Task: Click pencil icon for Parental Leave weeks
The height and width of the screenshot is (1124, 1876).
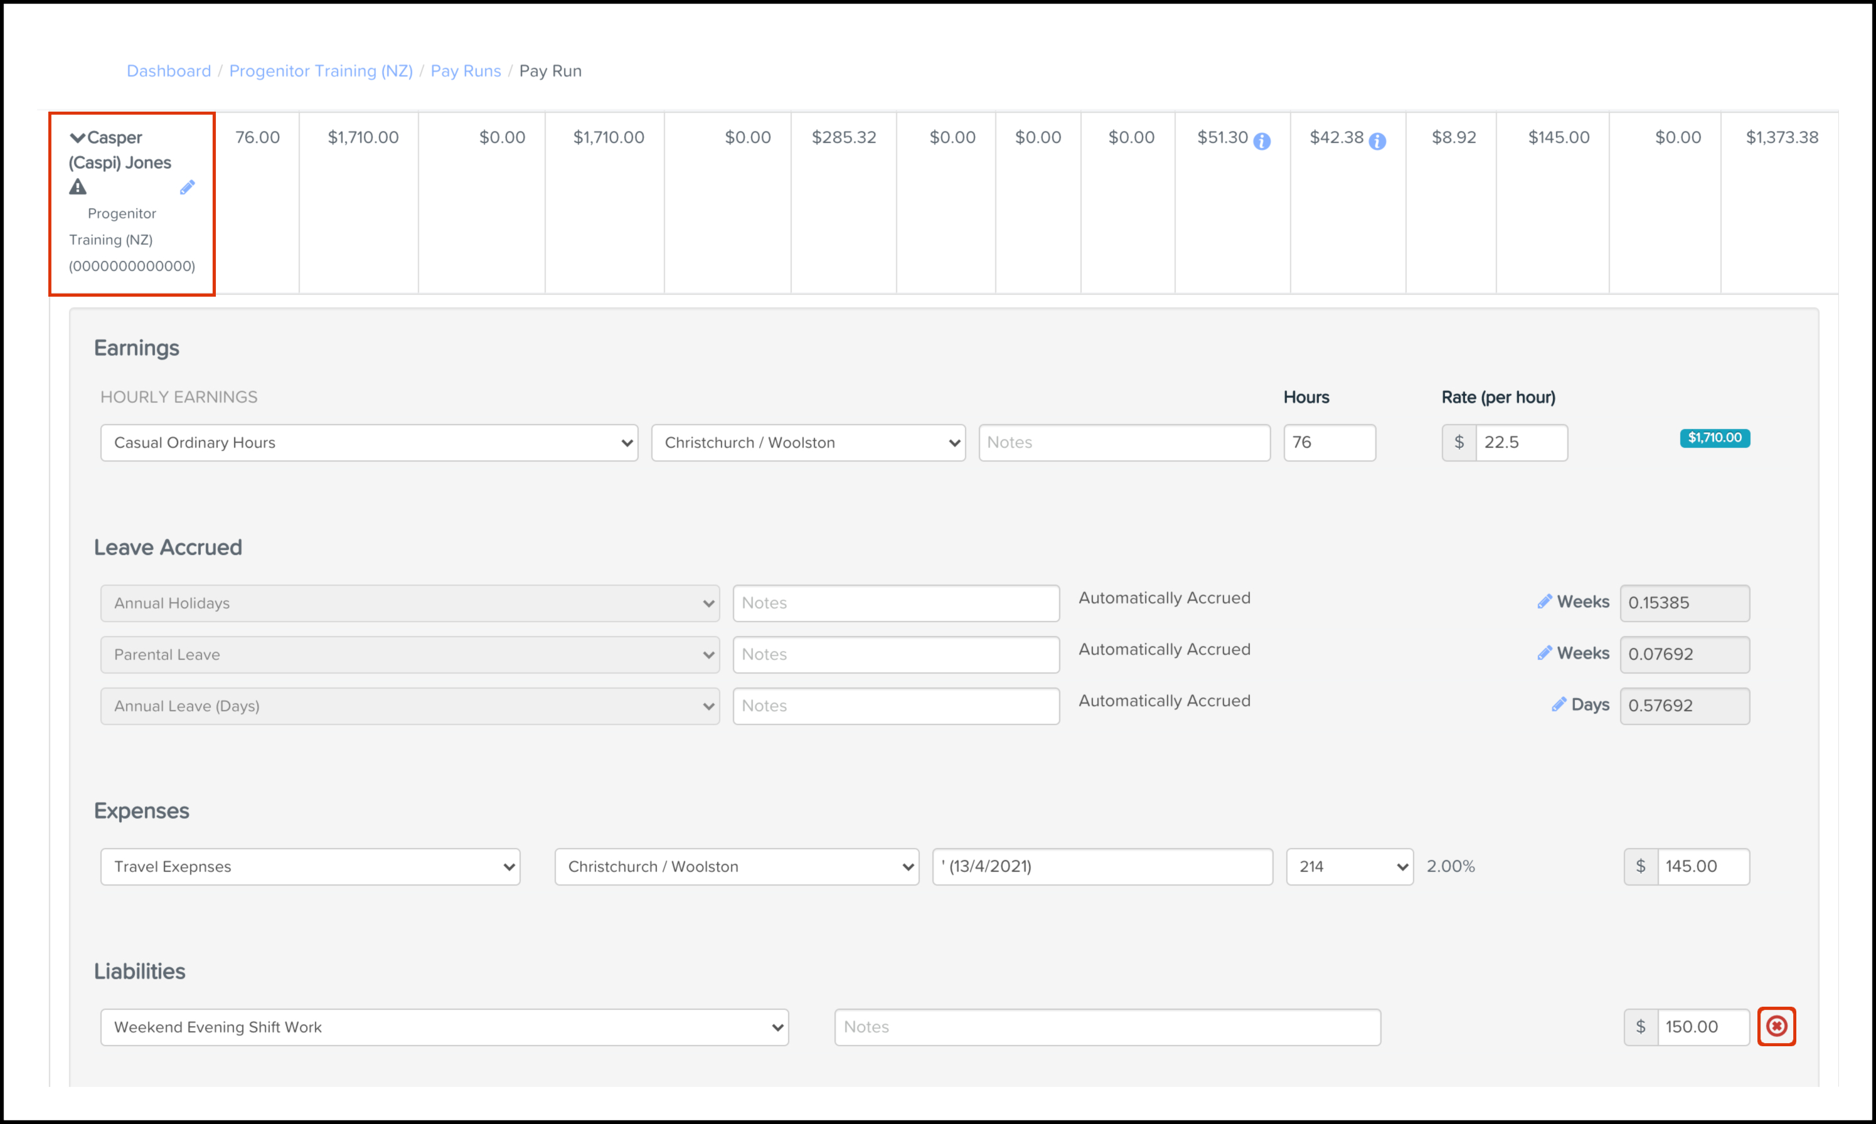Action: (x=1544, y=653)
